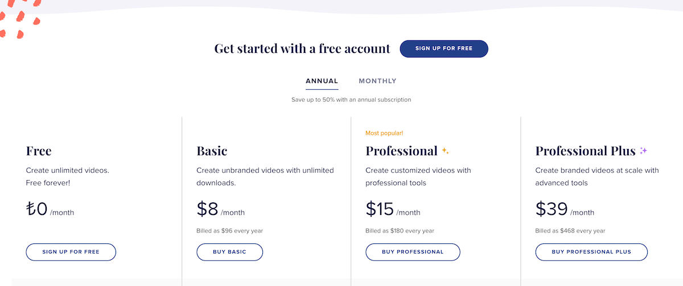Click the $8 per month price
The image size is (683, 286).
point(220,210)
